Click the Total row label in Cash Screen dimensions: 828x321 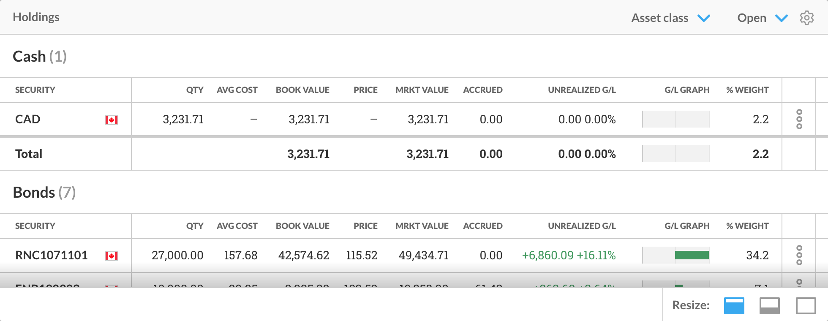[x=29, y=154]
